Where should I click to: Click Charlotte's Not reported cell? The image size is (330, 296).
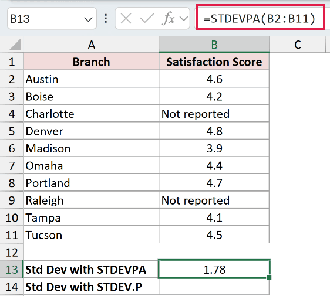tap(214, 114)
